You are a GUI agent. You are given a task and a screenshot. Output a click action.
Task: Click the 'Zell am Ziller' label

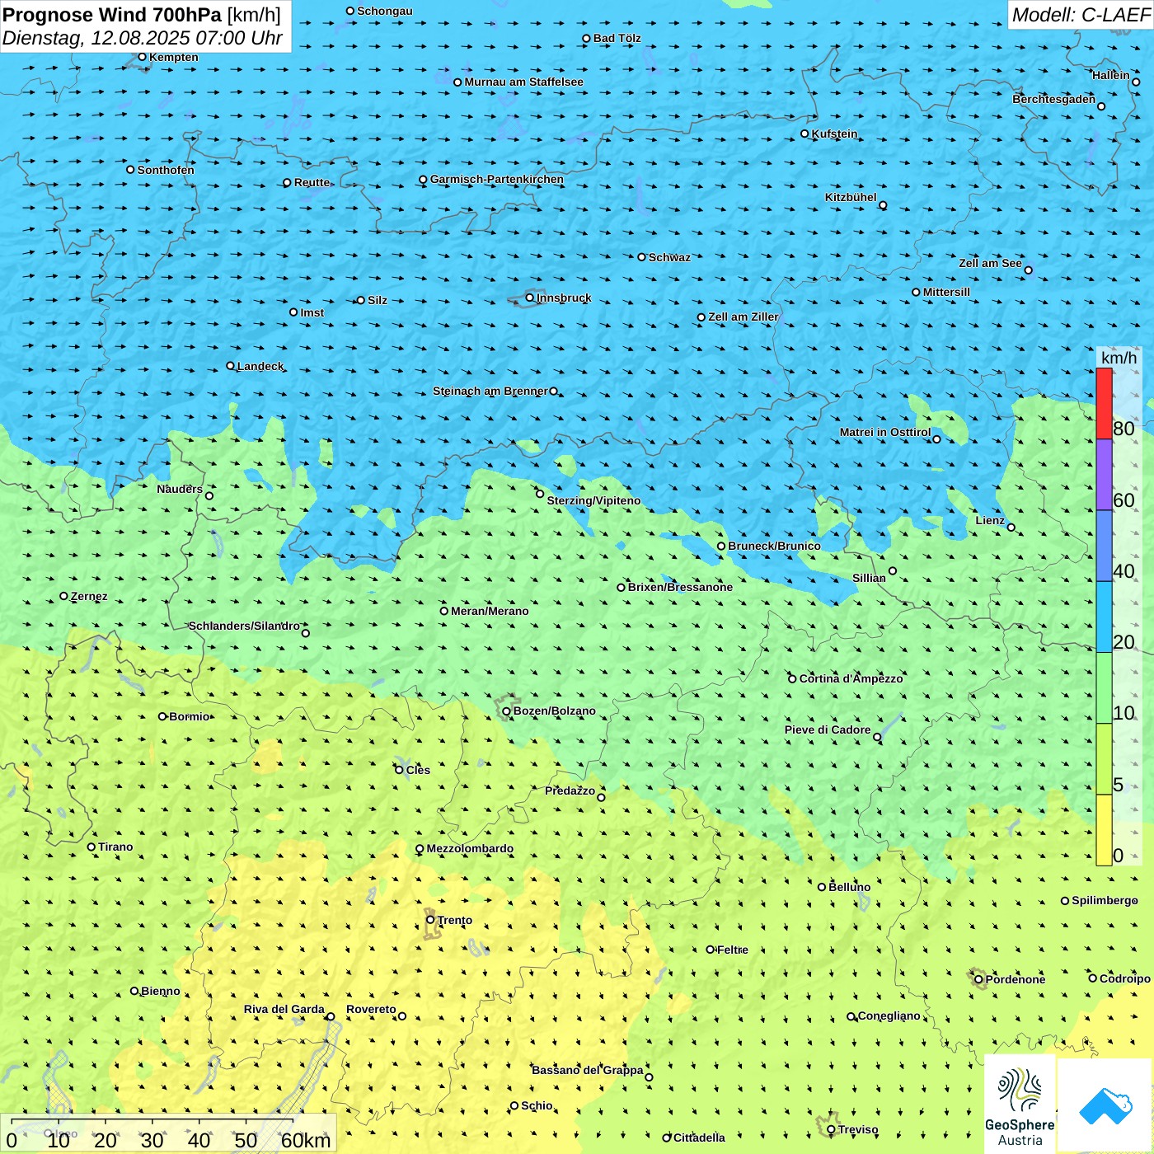point(744,317)
